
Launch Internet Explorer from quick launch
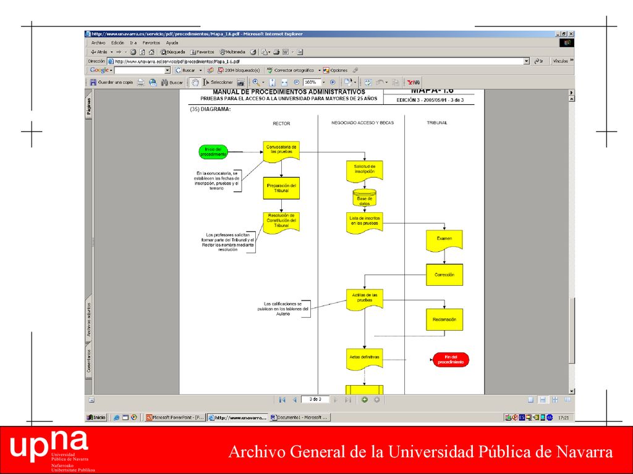coord(116,418)
